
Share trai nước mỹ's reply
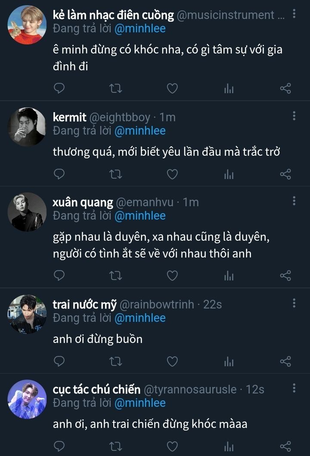(x=285, y=361)
